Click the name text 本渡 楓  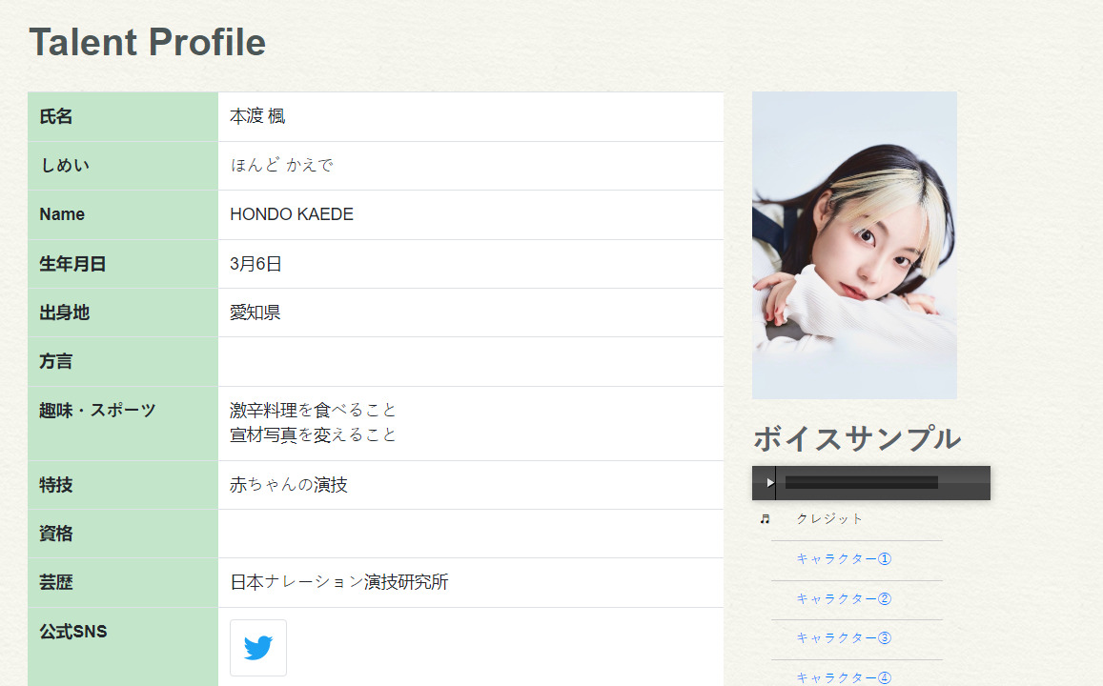click(x=257, y=116)
